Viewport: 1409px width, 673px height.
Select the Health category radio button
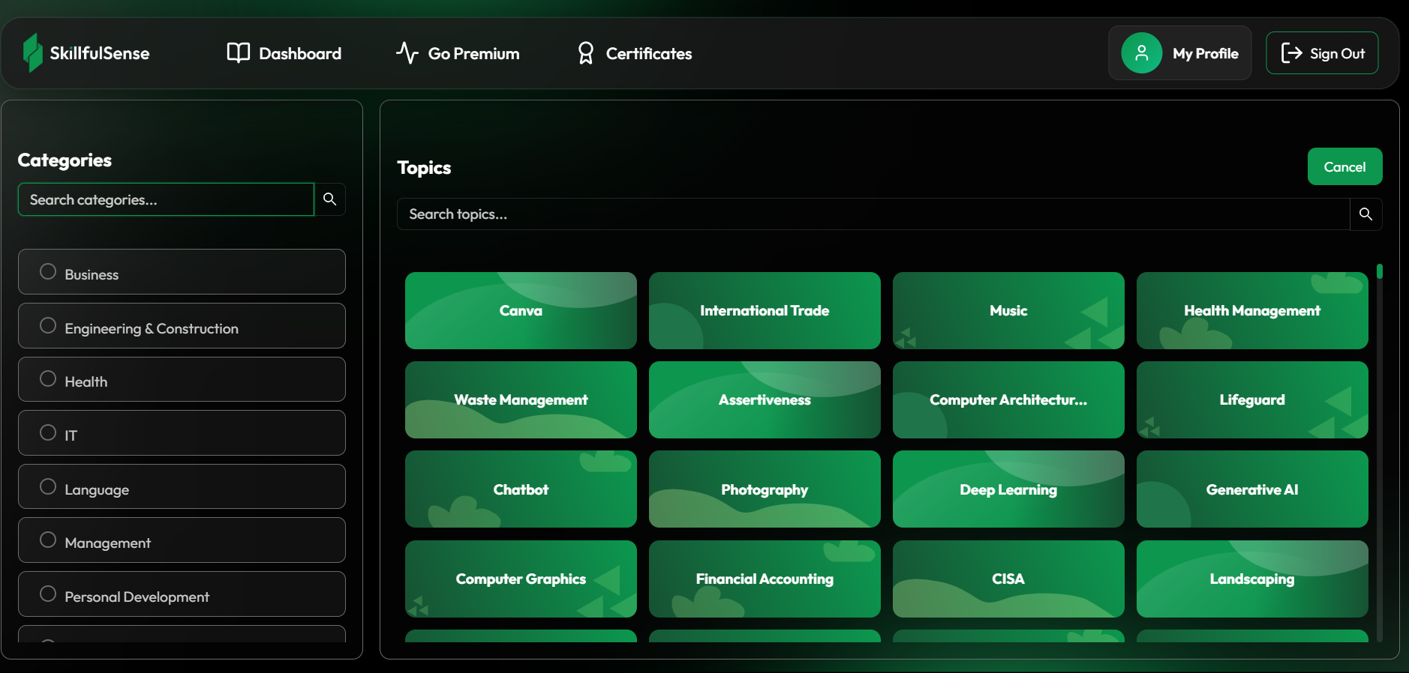[x=48, y=378]
